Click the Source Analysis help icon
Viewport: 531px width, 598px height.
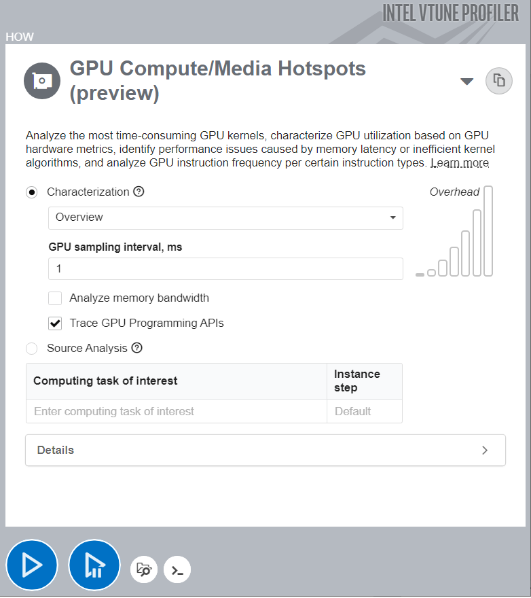tap(136, 348)
